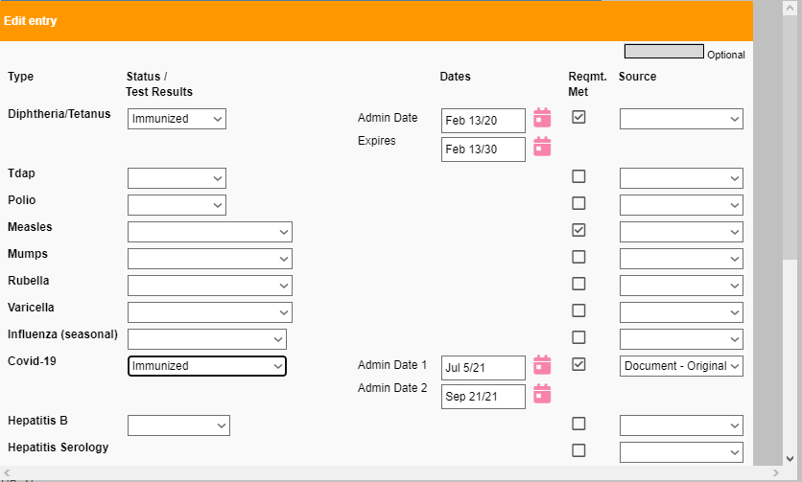Open Diphtheria/Tetanus status dropdown showing Immunized
Screen dimensions: 802x482
[177, 119]
